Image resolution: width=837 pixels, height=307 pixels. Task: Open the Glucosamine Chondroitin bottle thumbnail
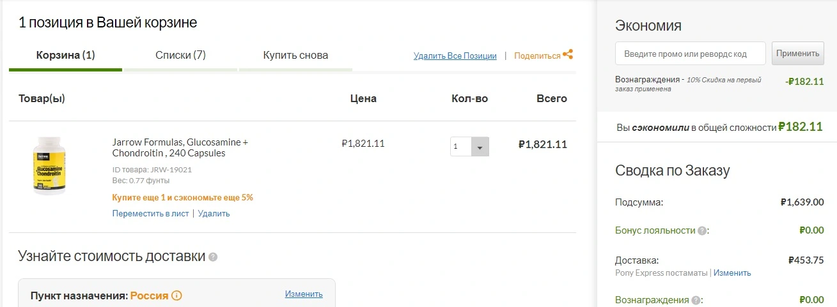[50, 166]
